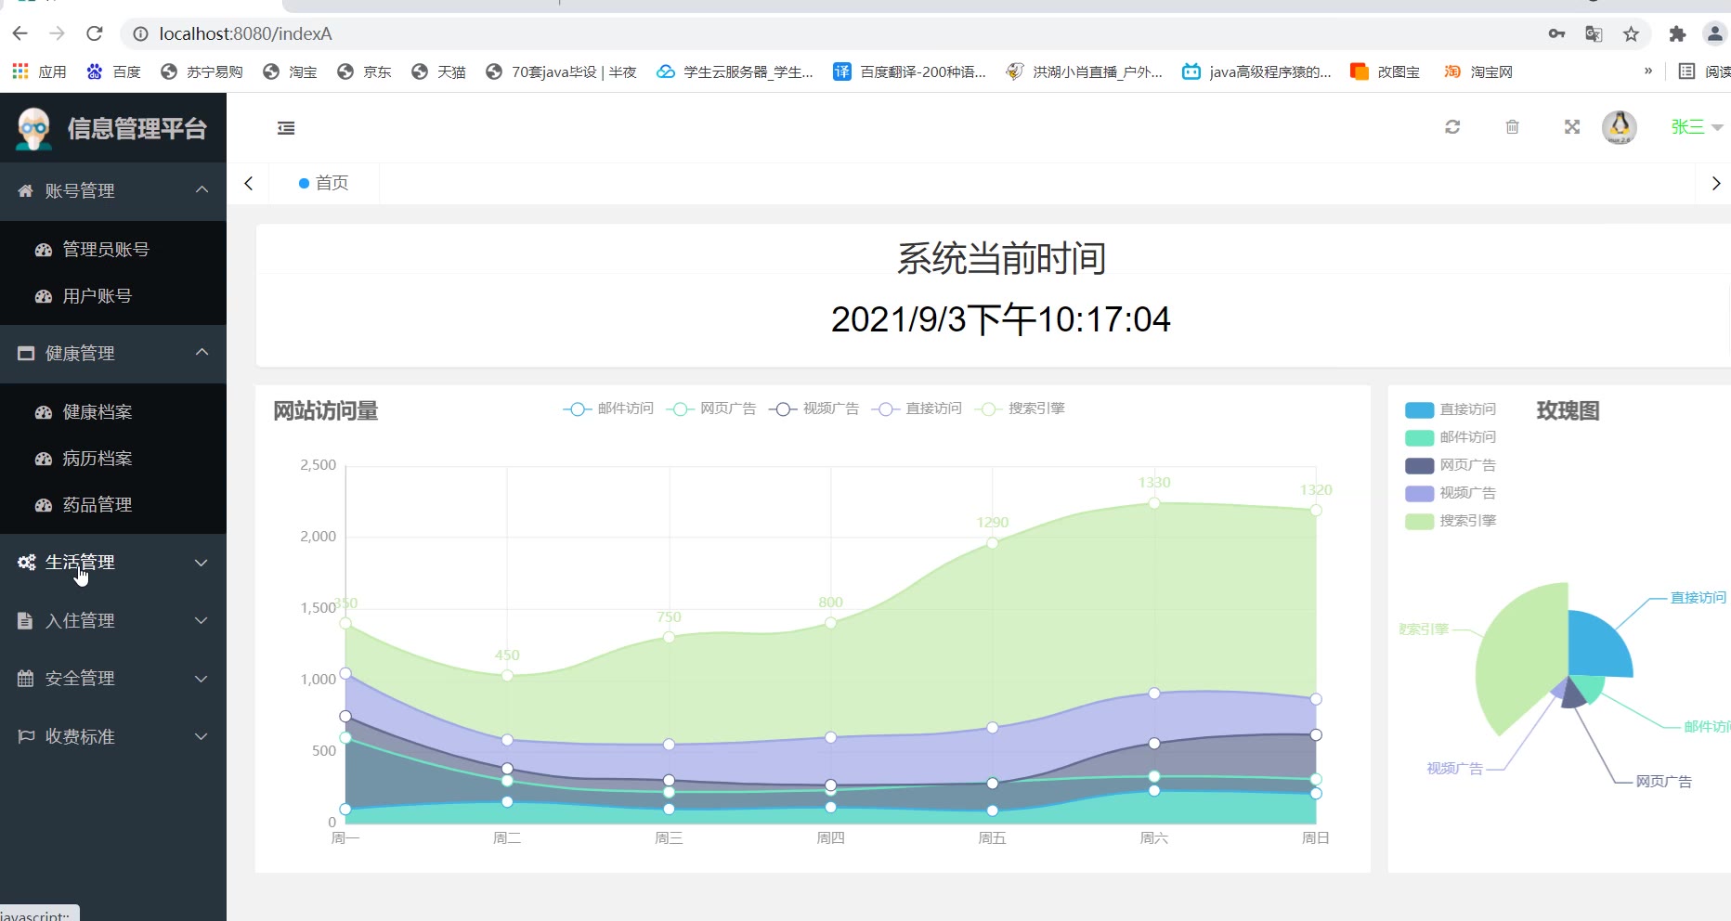
Task: Click the penguin user avatar
Action: tap(1619, 127)
